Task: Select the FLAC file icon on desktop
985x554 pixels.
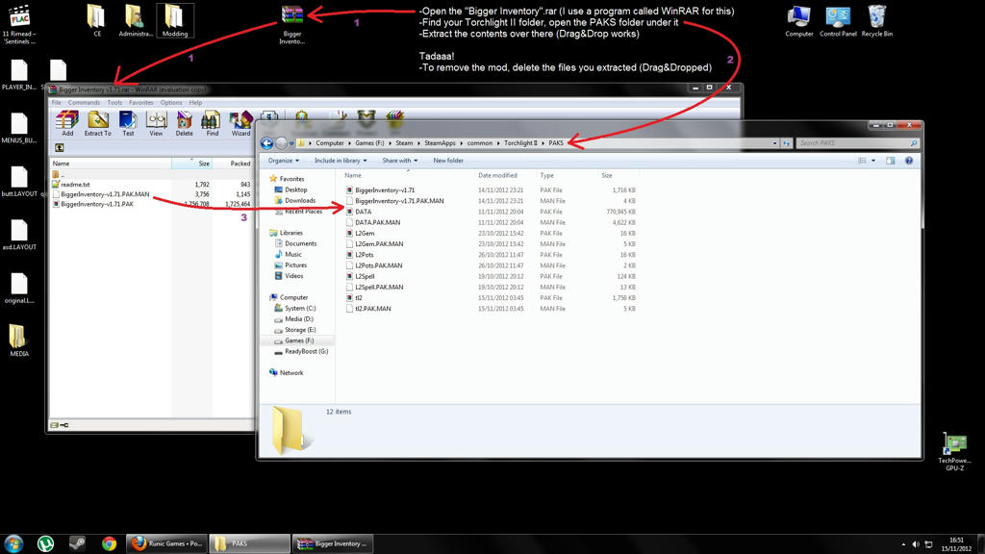Action: point(19,24)
